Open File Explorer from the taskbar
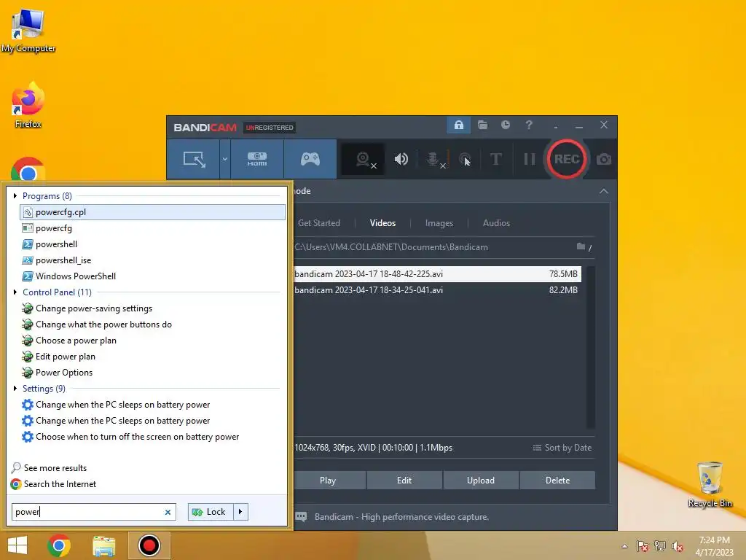This screenshot has height=560, width=746. pyautogui.click(x=104, y=545)
